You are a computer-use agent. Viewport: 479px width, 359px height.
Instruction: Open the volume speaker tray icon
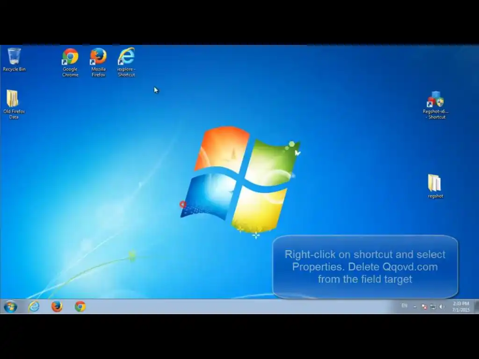(442, 307)
